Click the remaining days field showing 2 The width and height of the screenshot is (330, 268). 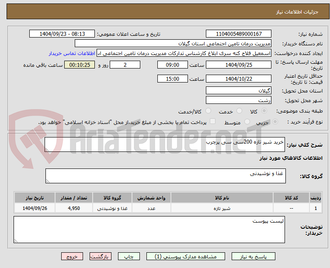(125, 65)
